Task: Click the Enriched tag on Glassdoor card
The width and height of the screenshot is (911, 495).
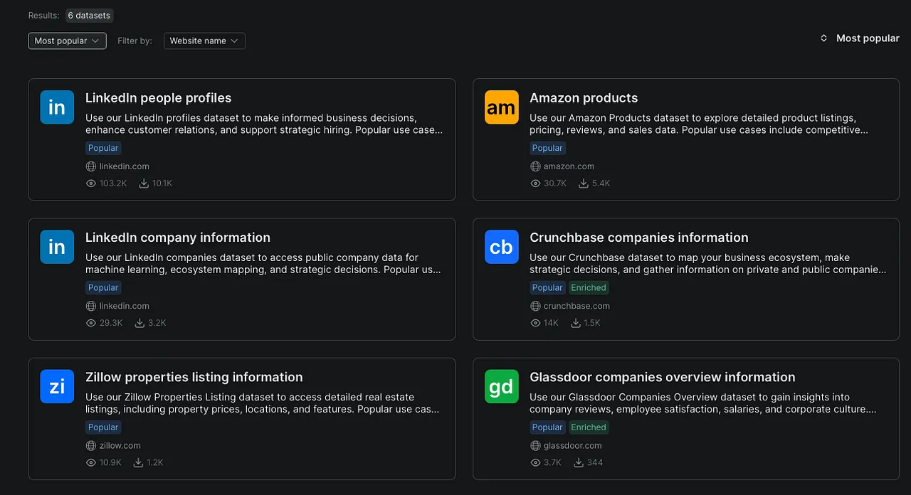Action: 589,427
